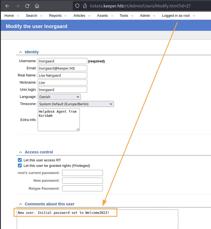The height and width of the screenshot is (229, 211).
Task: Click the New password field
Action: 82,181
